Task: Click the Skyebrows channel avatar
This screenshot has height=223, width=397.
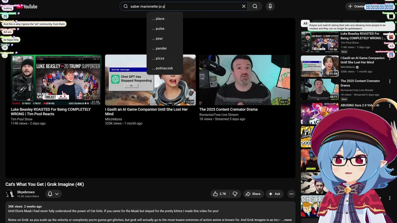Action: [x=10, y=194]
